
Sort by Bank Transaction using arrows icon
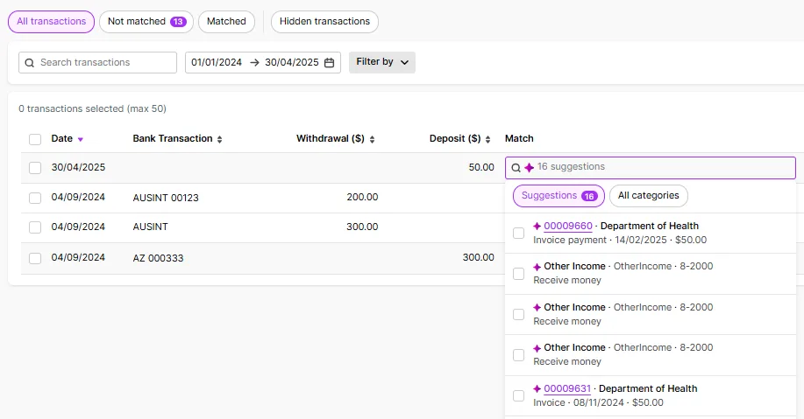tap(219, 139)
